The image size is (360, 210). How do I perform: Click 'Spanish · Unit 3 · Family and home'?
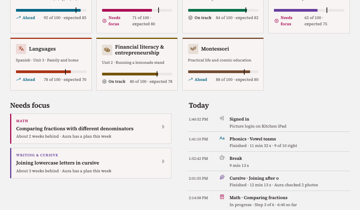(47, 60)
